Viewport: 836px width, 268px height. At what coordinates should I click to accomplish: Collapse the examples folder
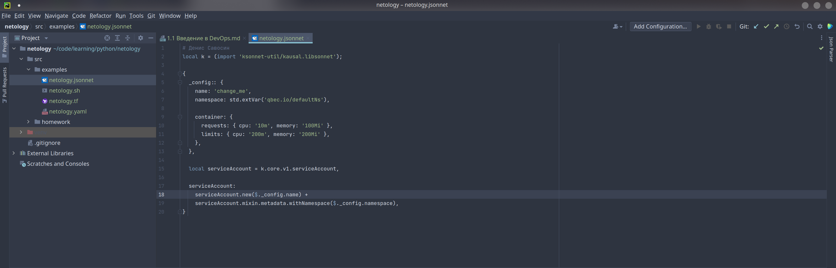click(28, 70)
